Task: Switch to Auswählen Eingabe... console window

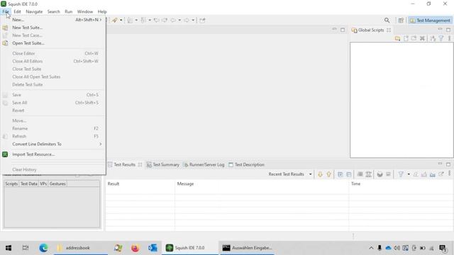Action: pyautogui.click(x=248, y=248)
